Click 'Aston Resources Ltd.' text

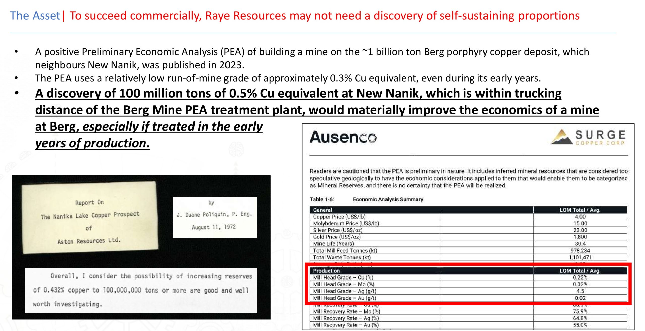[x=89, y=241]
